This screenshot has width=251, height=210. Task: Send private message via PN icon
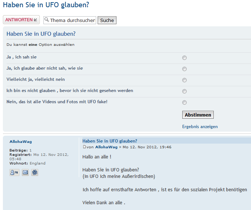[x=14, y=172]
